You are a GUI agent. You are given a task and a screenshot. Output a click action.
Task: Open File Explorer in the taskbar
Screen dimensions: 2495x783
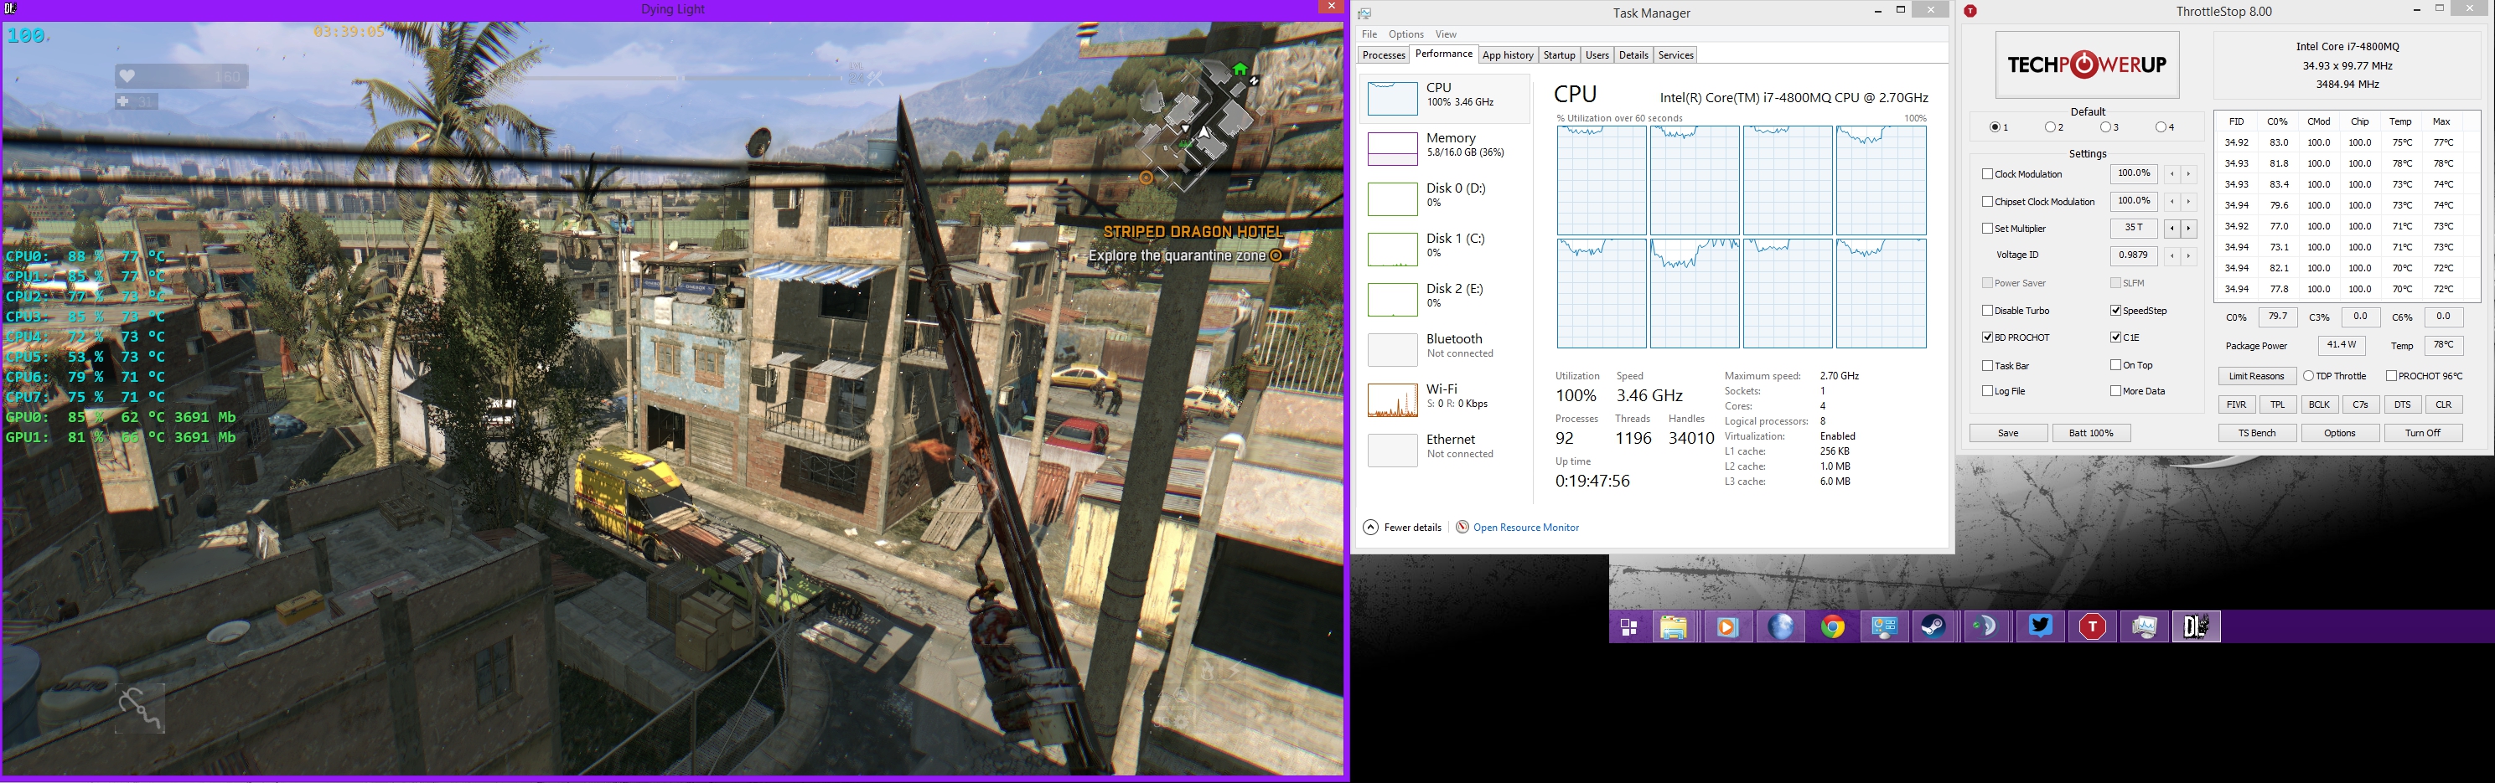(x=1674, y=627)
